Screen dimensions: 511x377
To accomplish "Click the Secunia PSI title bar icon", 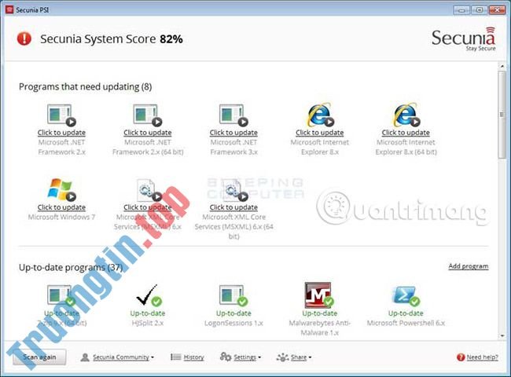I will pos(9,9).
